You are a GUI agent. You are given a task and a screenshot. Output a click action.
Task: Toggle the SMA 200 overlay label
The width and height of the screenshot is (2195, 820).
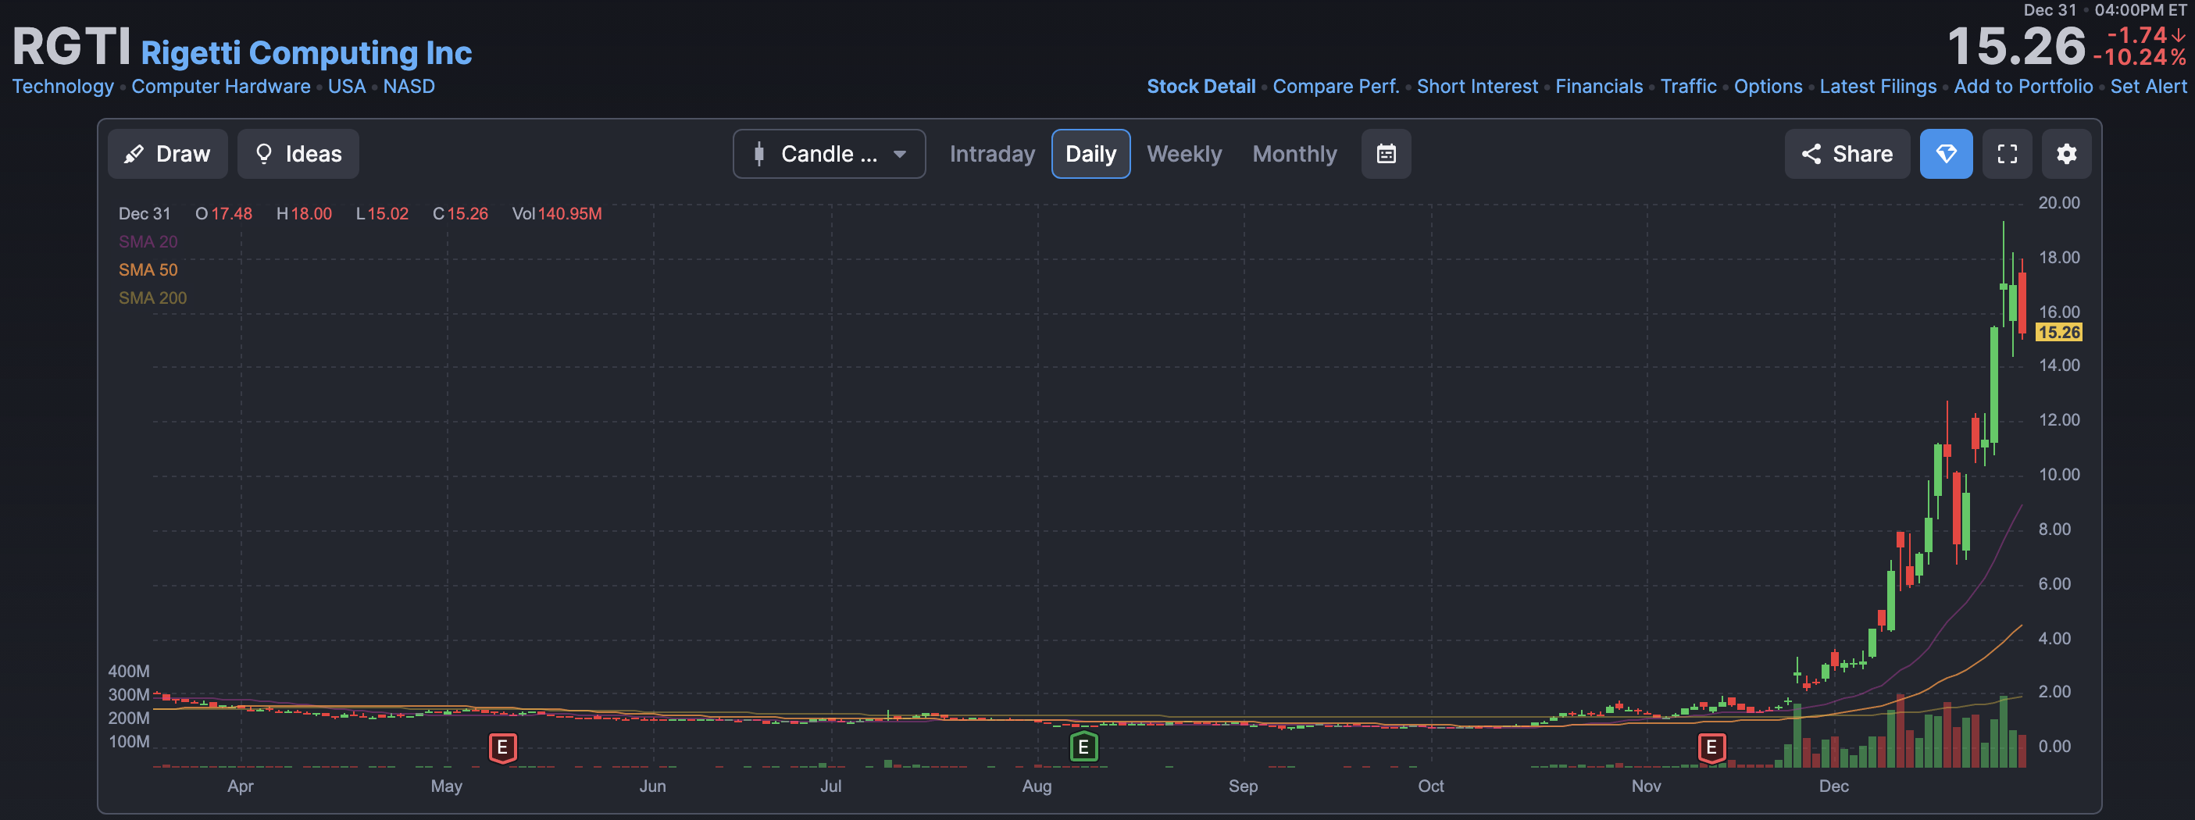pos(152,298)
